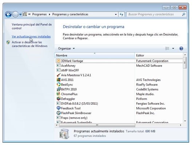The width and height of the screenshot is (192, 145).
Task: Select the 3DMark Vantage program icon
Action: 59,61
